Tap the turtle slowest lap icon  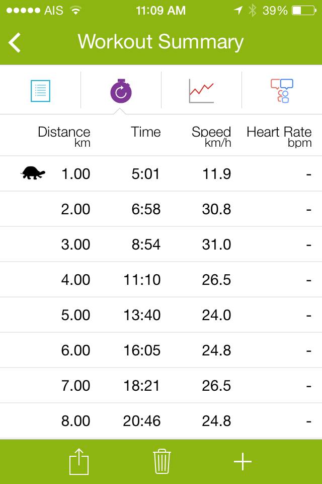33,173
